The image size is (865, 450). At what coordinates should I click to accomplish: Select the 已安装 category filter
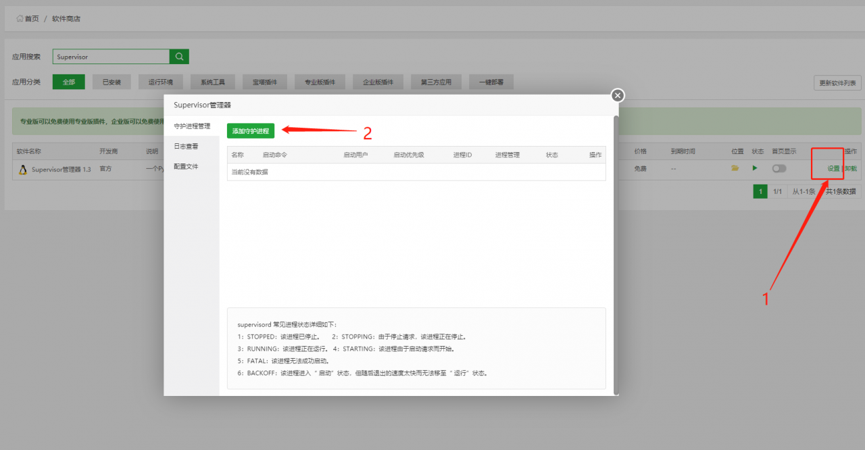click(112, 82)
